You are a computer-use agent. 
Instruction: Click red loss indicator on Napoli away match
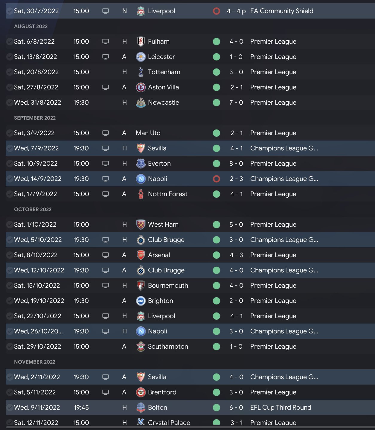217,179
